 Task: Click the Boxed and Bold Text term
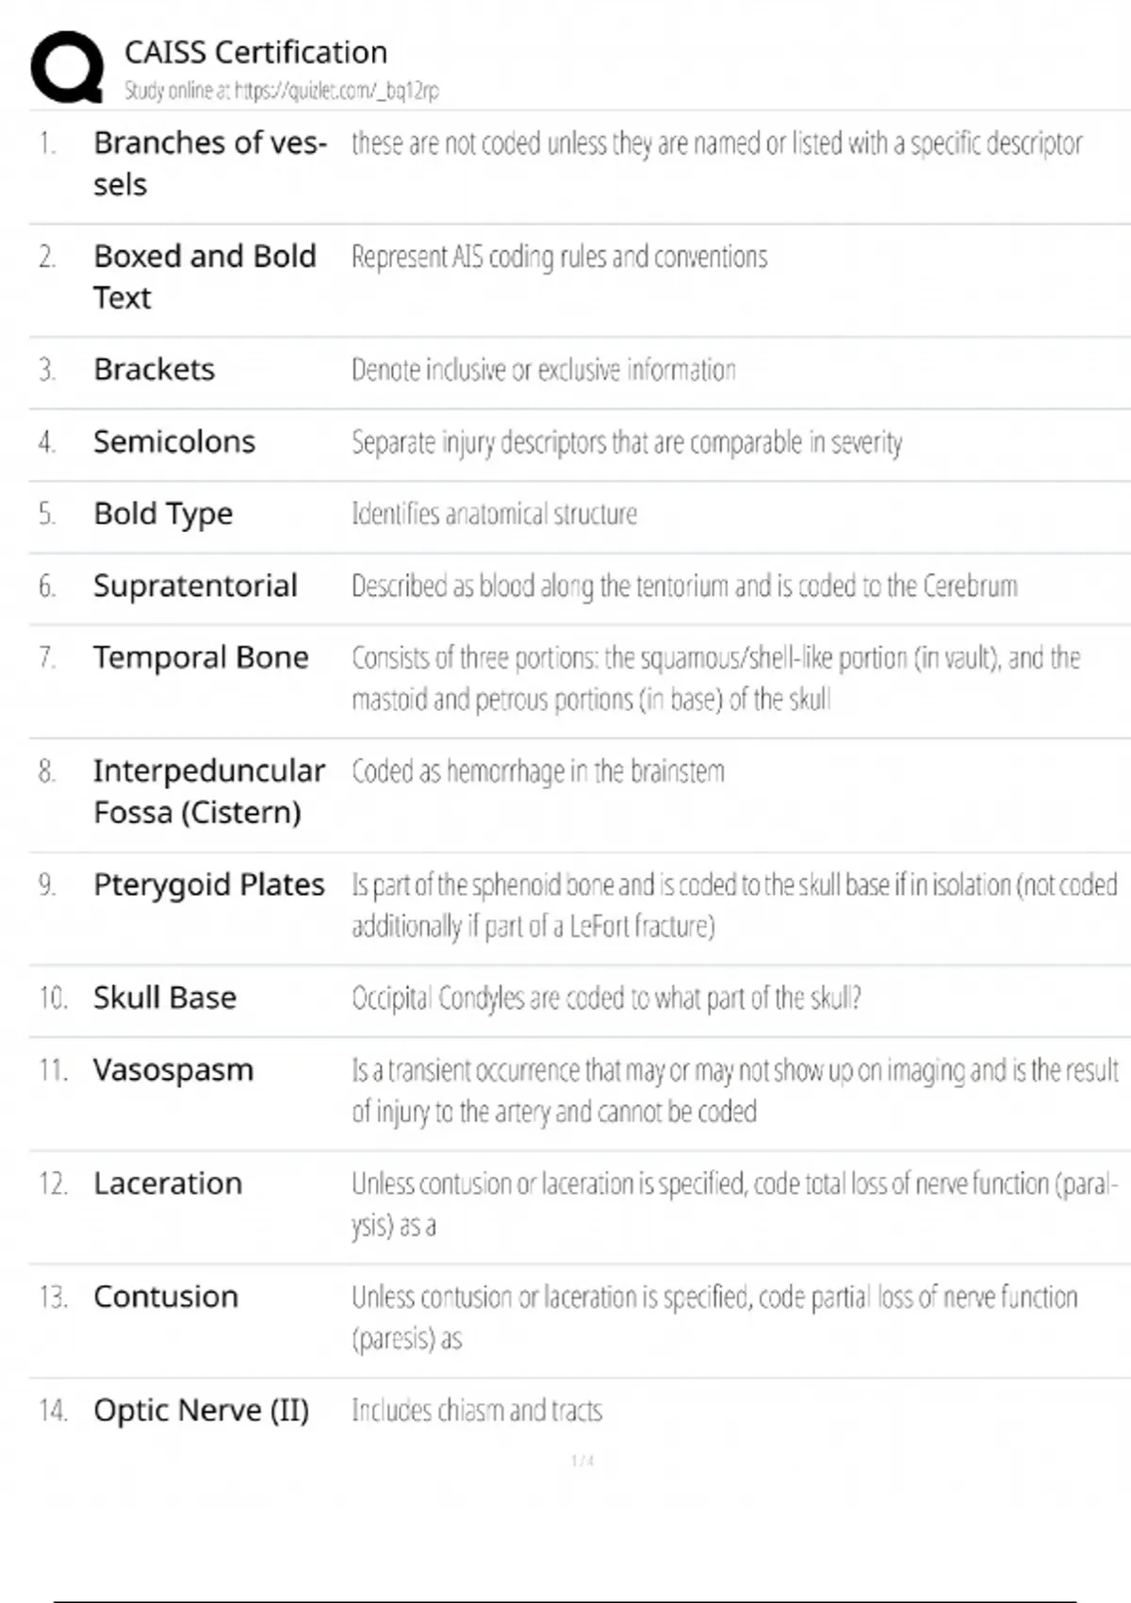click(x=205, y=276)
